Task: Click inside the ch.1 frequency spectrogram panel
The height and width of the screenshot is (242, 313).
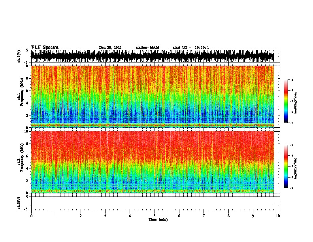Action: (153, 96)
